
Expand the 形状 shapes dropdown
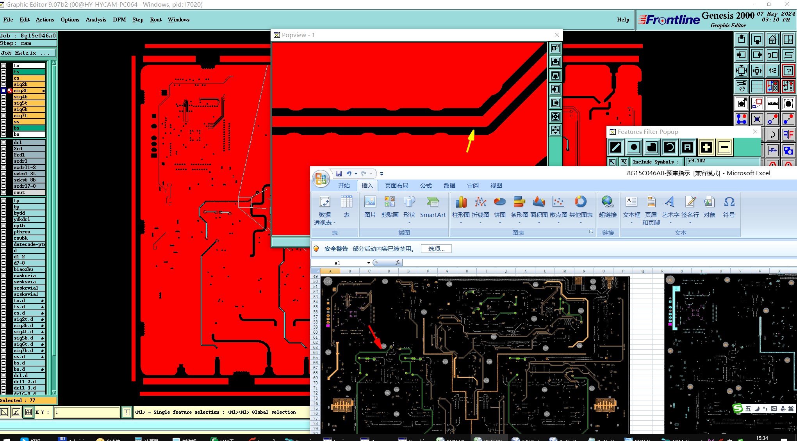409,222
